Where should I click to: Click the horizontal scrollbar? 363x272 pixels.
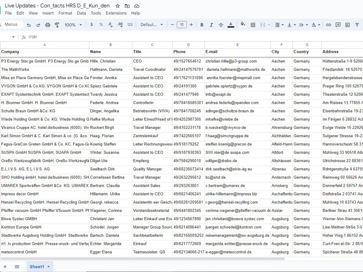(x=143, y=259)
